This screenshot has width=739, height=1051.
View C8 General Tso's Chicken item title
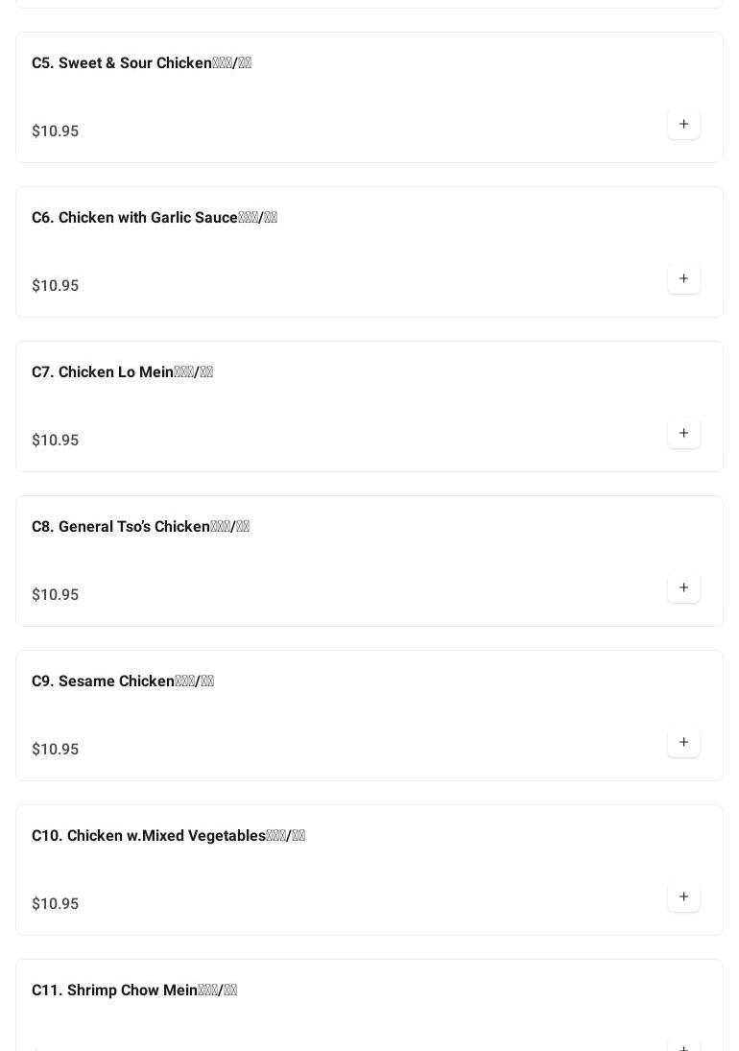[x=140, y=527]
